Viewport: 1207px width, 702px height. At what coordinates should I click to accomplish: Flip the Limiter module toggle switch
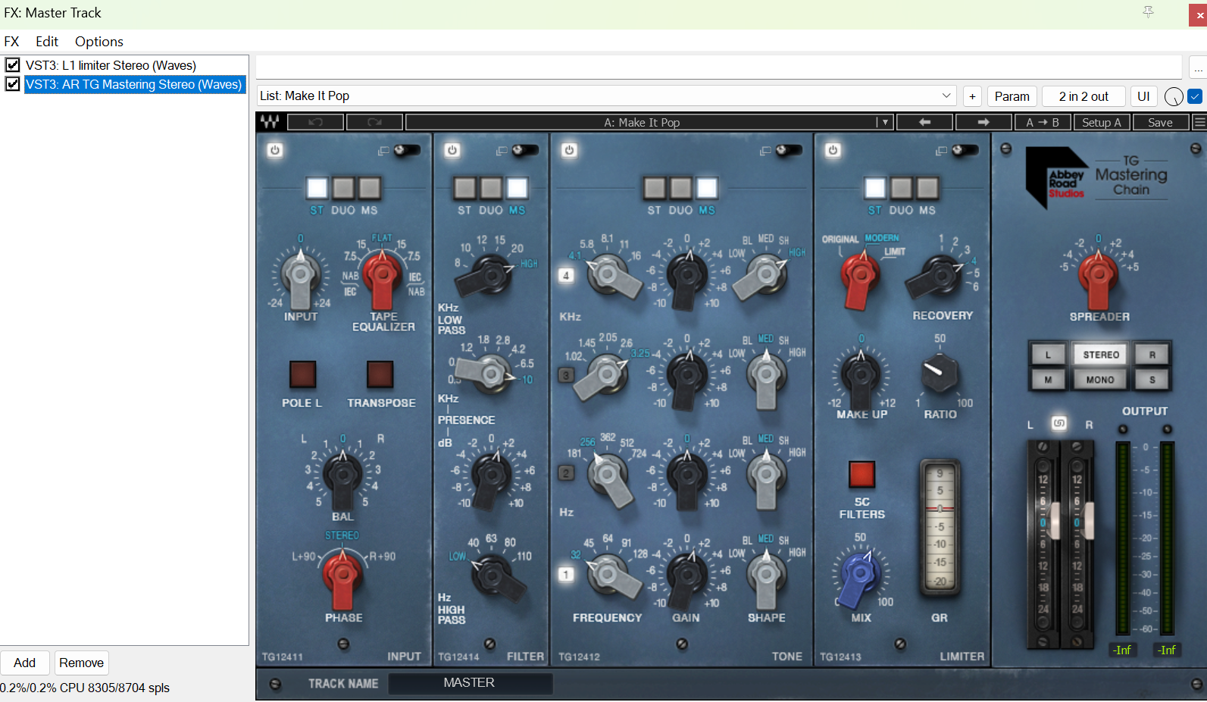pos(966,150)
